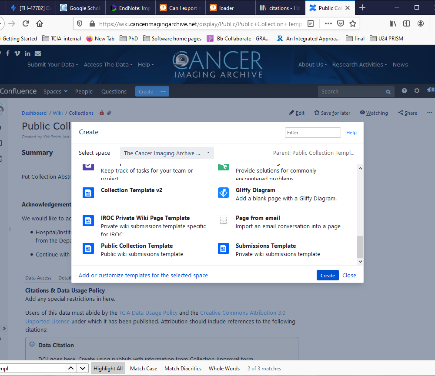The image size is (435, 376).
Task: Reload the page with the refresh icon
Action: coord(26,23)
